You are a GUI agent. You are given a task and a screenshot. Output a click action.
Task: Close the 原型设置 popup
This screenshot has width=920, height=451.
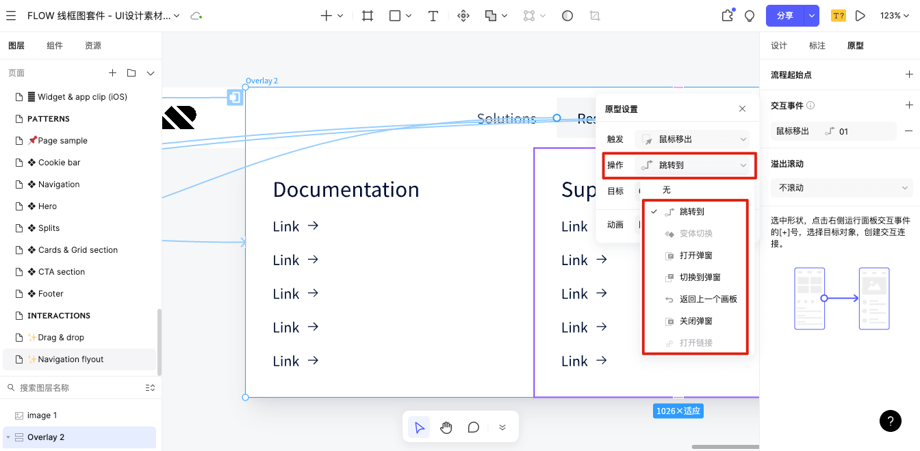[743, 109]
